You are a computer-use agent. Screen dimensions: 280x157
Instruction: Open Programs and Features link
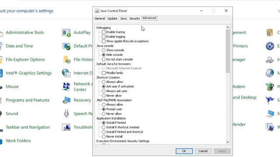pos(28,100)
